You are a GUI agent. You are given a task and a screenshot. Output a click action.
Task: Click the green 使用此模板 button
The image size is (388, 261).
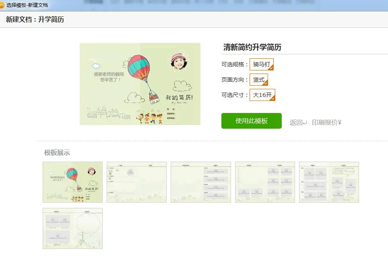point(251,121)
